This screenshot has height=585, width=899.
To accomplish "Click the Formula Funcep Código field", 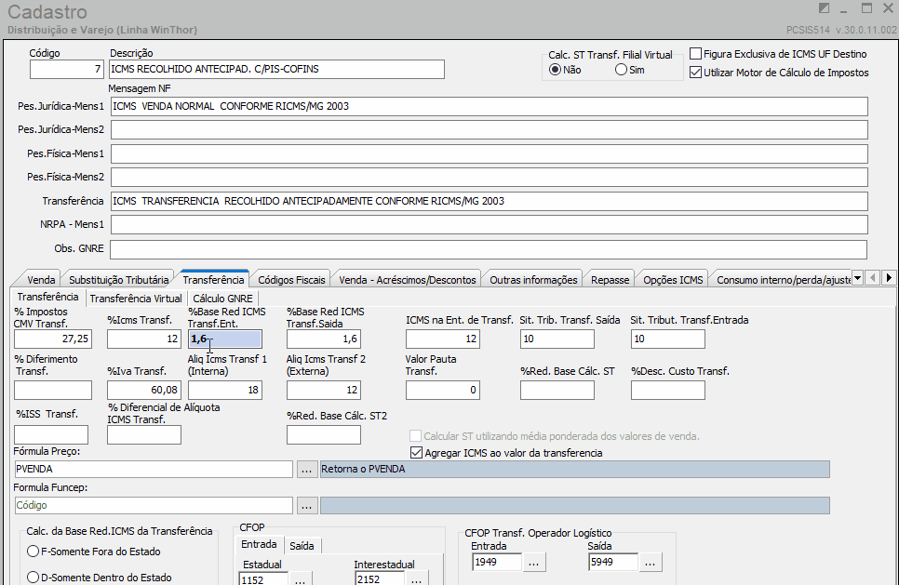I will (x=154, y=505).
